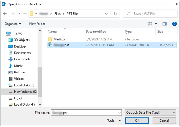Viewport: 180px width, 127px height.
Task: Open the Organize menu
Action: [13, 24]
